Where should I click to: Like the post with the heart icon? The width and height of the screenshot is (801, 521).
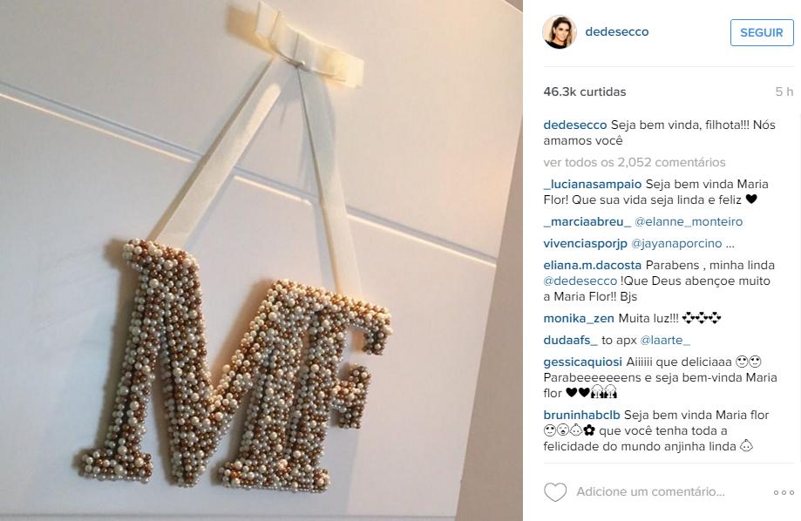click(x=555, y=492)
